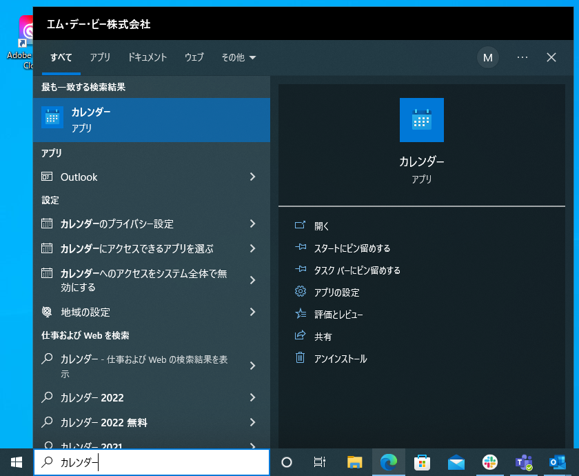Expand arrow for カレンダーのプライバシー設定
Image resolution: width=579 pixels, height=476 pixels.
click(252, 224)
